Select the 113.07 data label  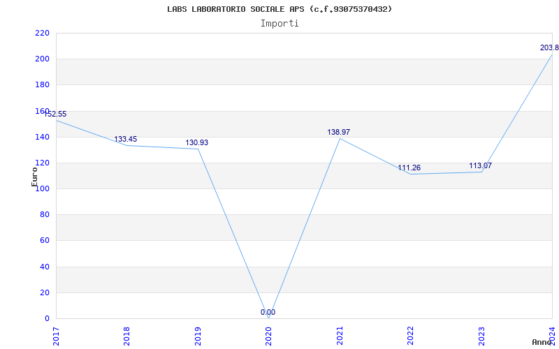pyautogui.click(x=480, y=165)
